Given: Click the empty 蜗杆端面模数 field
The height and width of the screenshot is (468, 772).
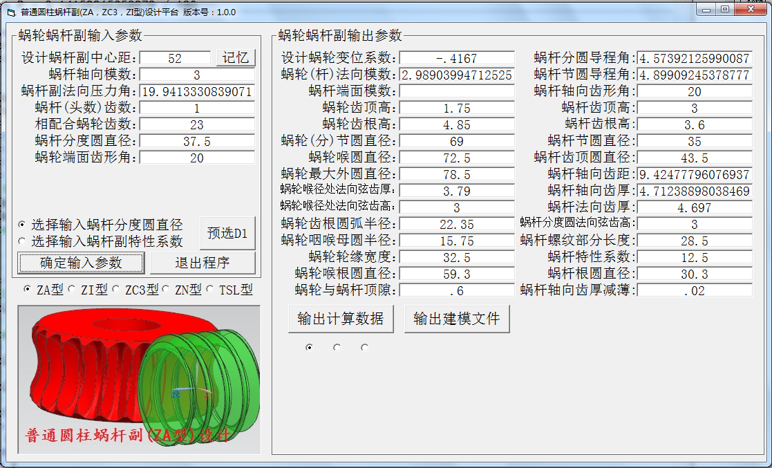Looking at the screenshot, I should (x=457, y=92).
